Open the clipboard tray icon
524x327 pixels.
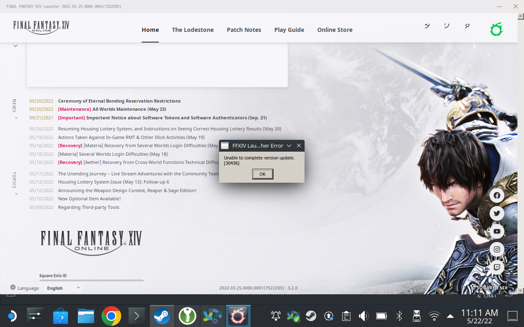[x=346, y=316]
